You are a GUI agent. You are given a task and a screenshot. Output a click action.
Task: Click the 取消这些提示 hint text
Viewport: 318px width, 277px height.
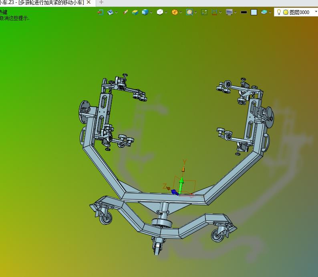point(14,18)
